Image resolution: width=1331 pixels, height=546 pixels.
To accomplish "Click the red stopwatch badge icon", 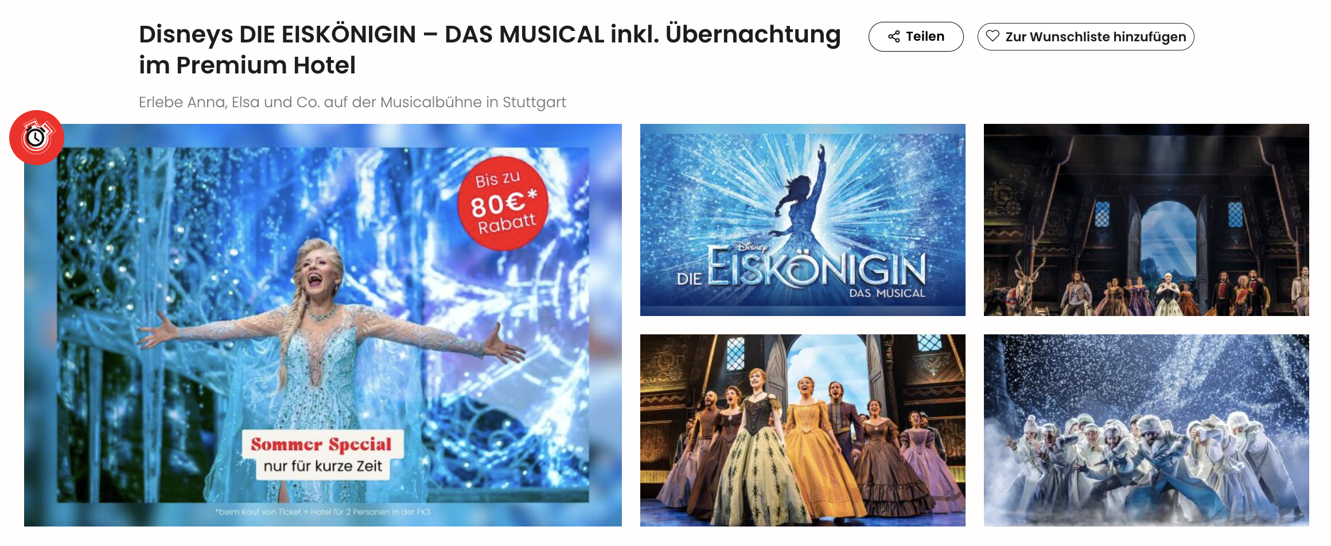I will 37,138.
